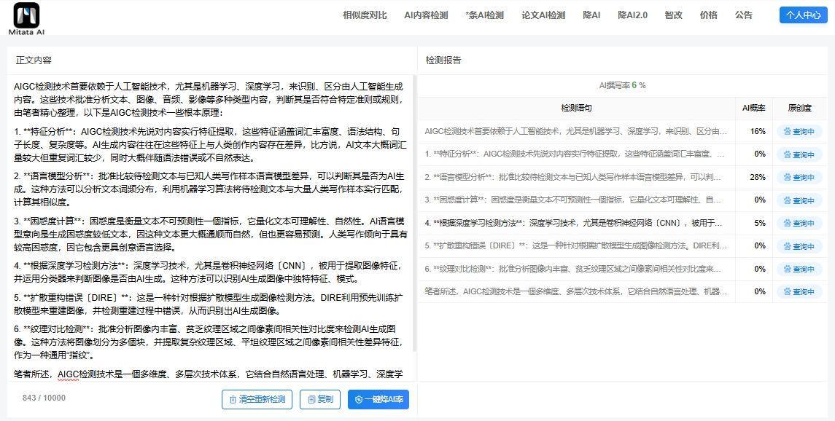Select the 扩散重构错误 (DIRE) report row

[575, 246]
